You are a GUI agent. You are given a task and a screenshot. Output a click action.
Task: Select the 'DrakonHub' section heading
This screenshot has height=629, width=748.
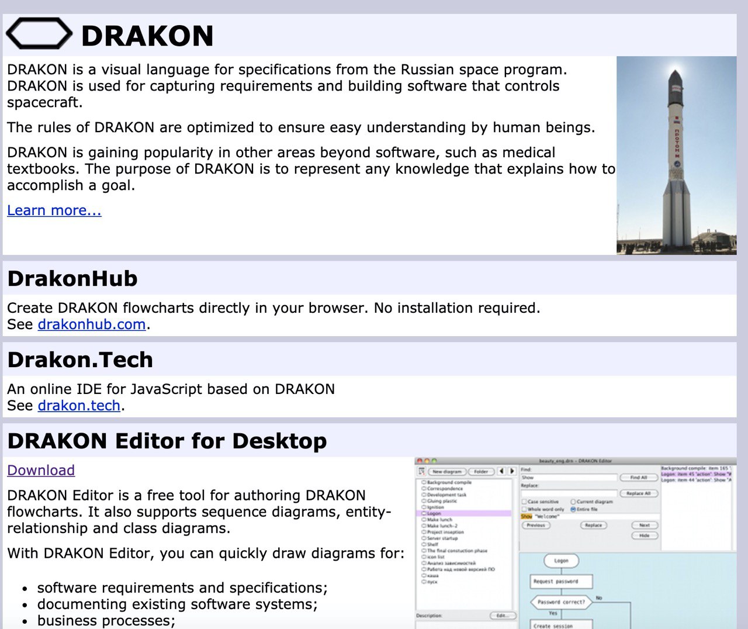72,279
